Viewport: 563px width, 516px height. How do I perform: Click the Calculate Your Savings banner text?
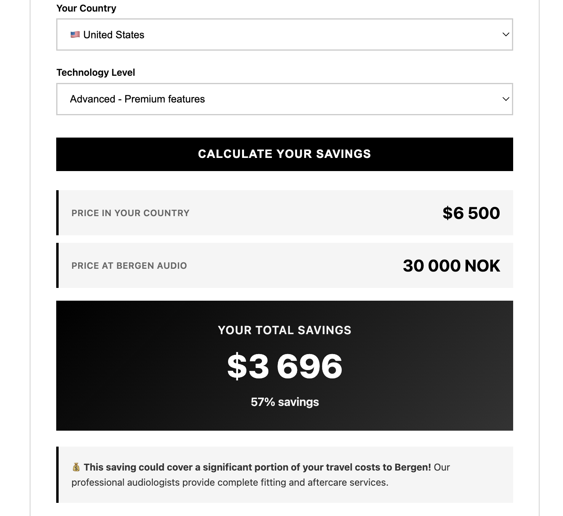[284, 154]
